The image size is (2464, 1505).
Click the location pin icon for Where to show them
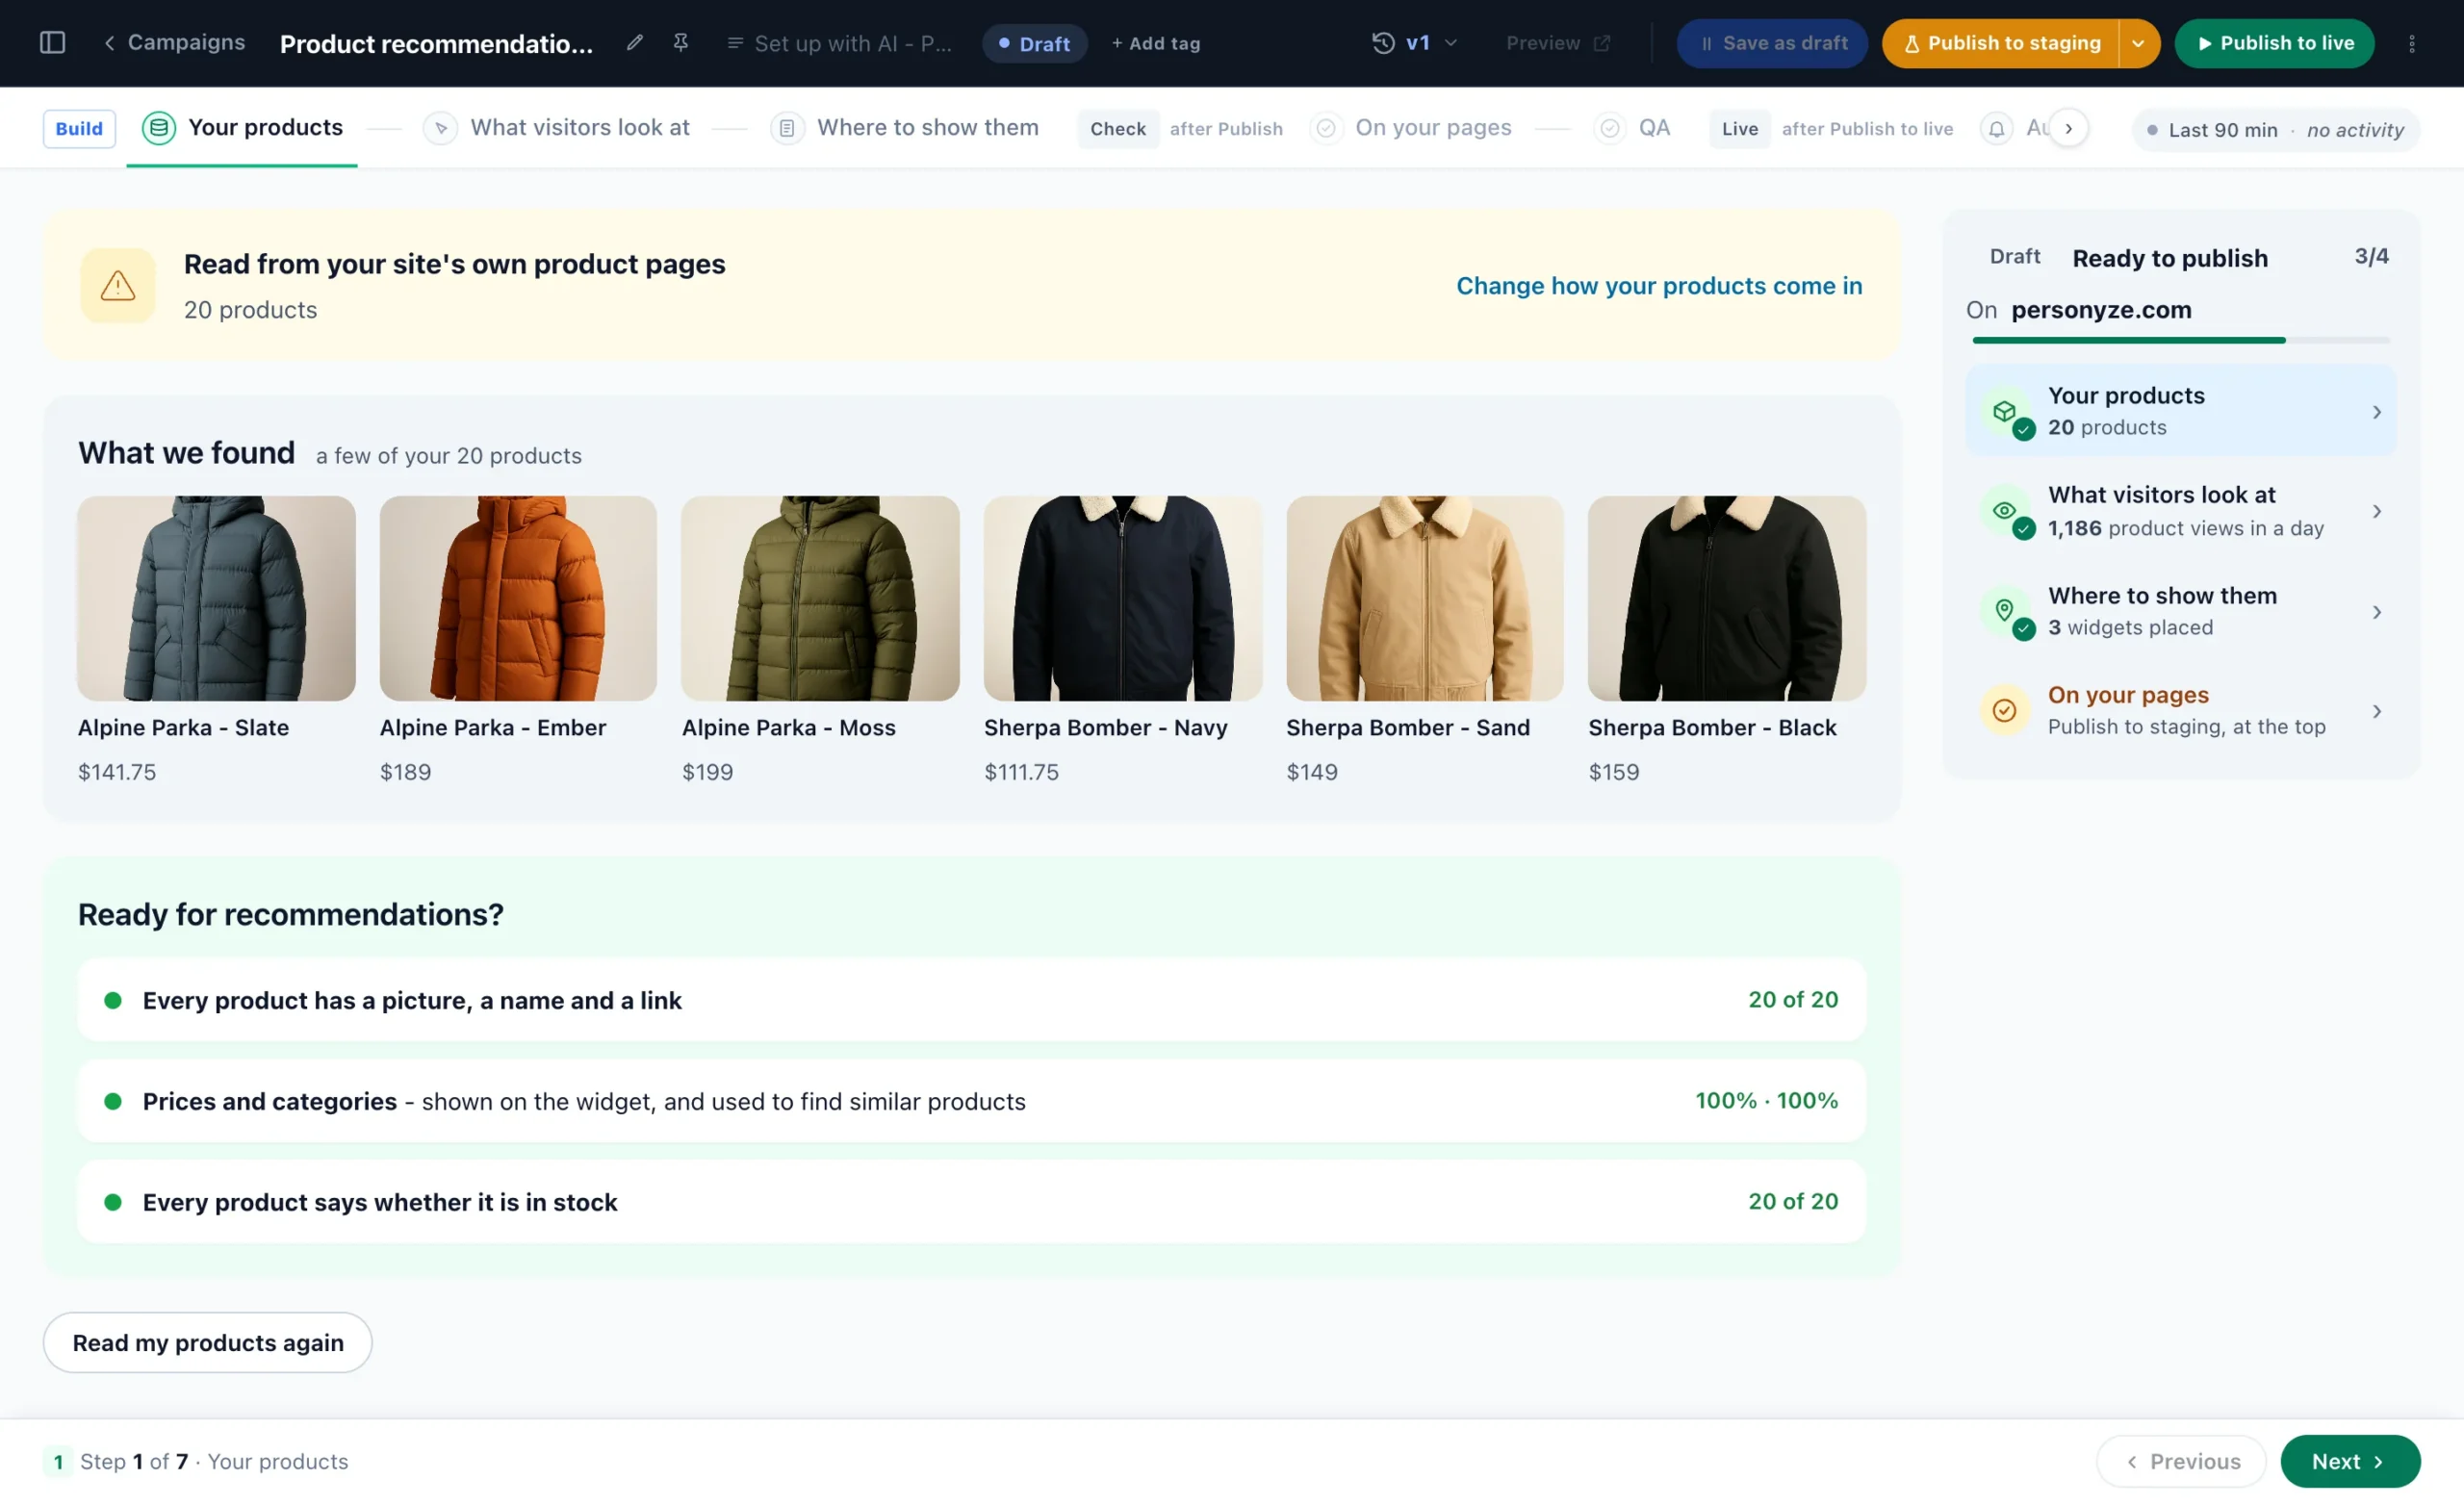point(2007,612)
